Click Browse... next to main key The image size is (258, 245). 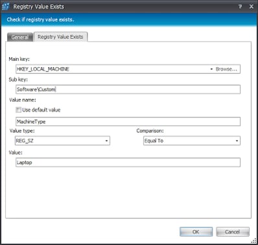point(226,69)
